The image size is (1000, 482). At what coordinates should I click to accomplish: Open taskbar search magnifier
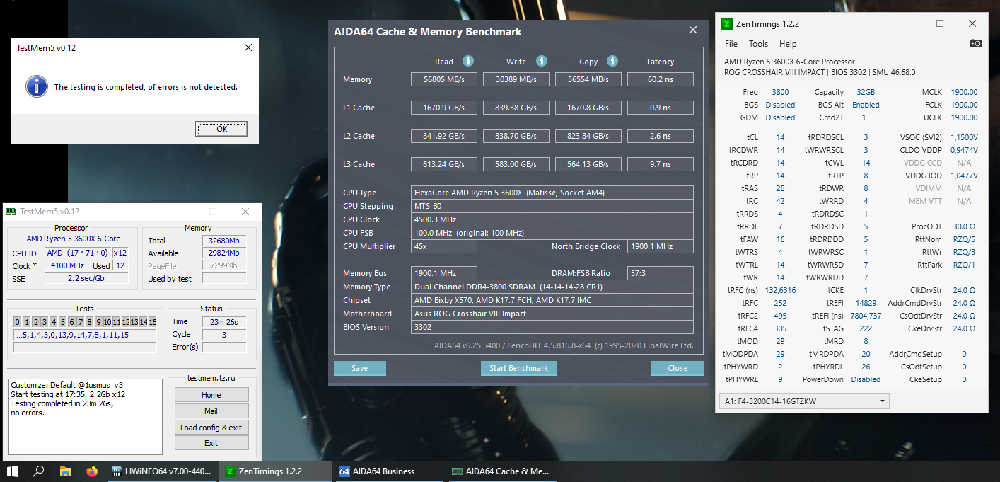(39, 471)
